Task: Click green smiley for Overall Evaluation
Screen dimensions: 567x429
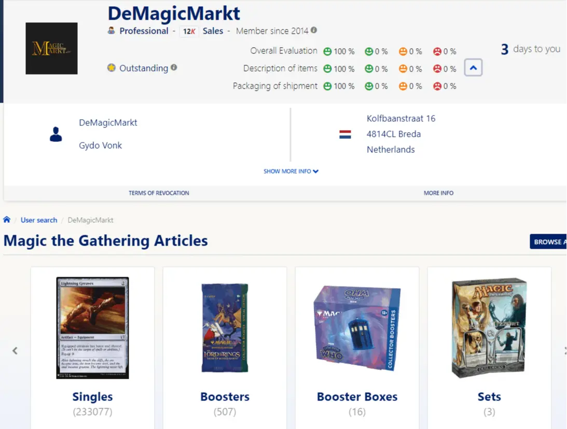Action: (327, 51)
